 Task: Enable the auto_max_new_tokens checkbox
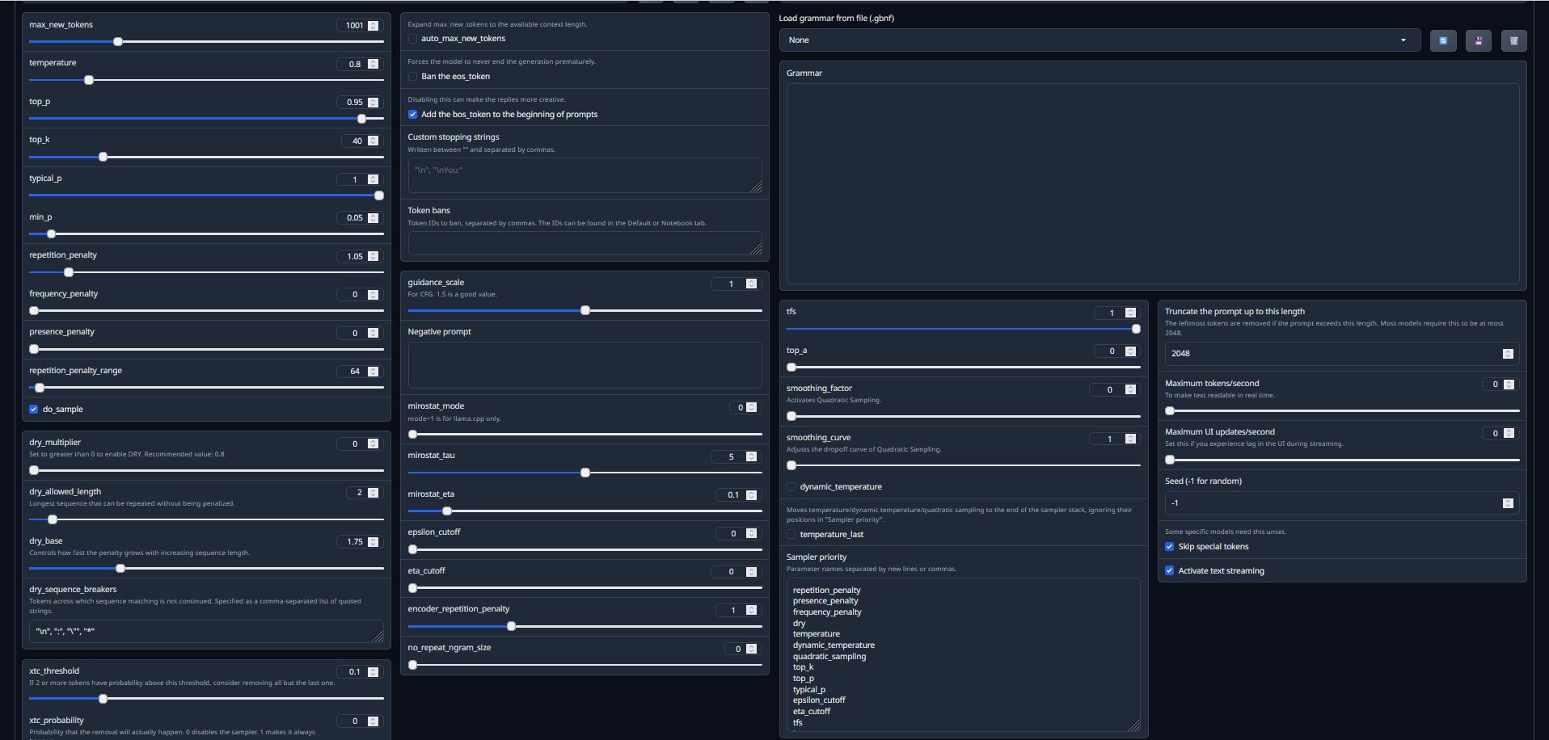[x=413, y=39]
